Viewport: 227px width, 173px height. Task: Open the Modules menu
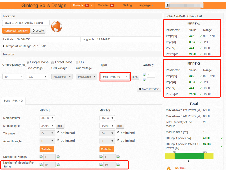tap(107, 6)
